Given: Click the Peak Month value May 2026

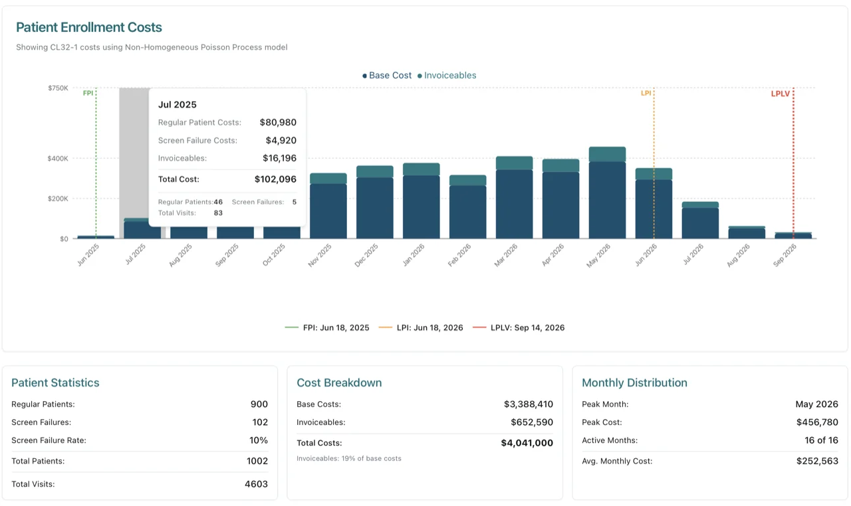Looking at the screenshot, I should [x=817, y=404].
